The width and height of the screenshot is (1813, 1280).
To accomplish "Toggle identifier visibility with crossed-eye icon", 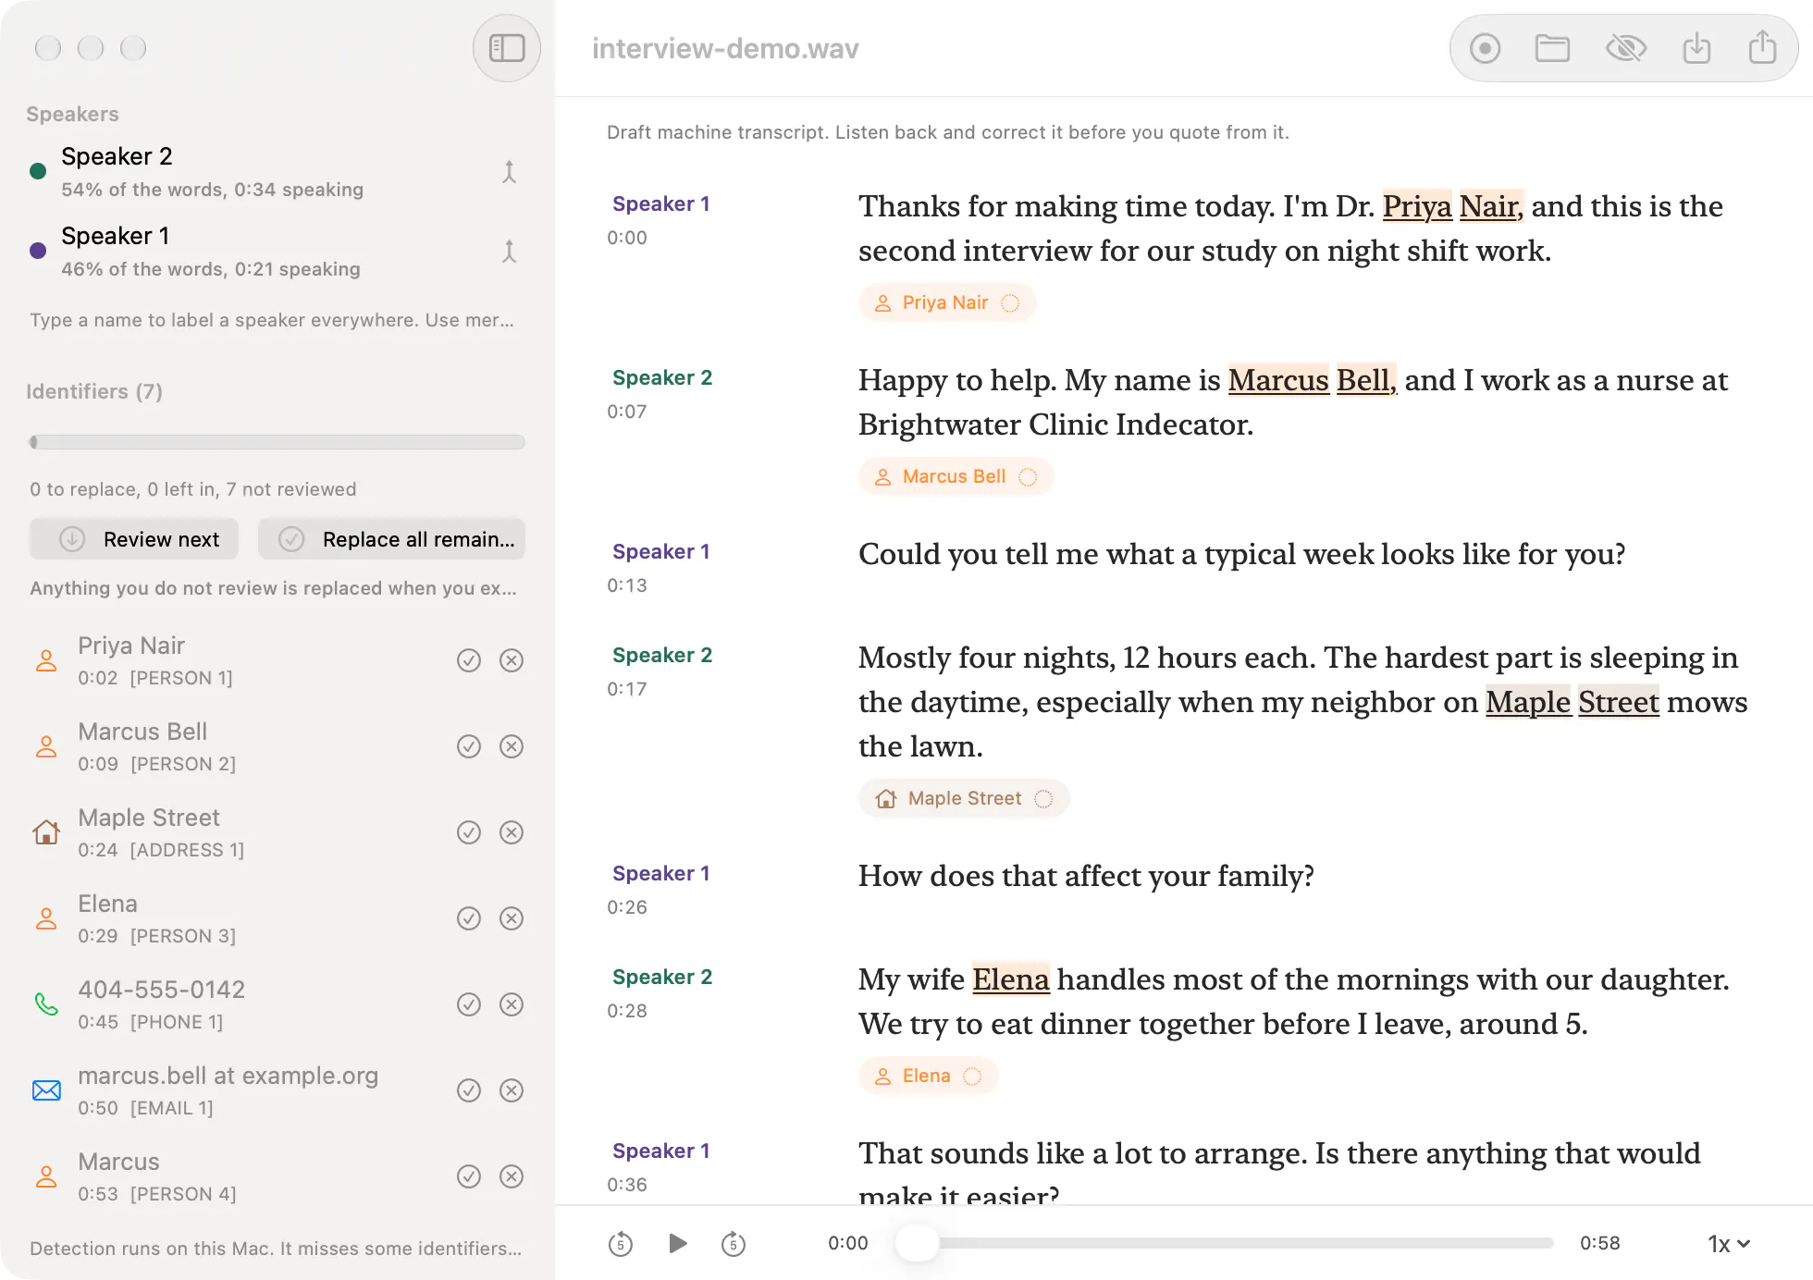I will pyautogui.click(x=1625, y=48).
